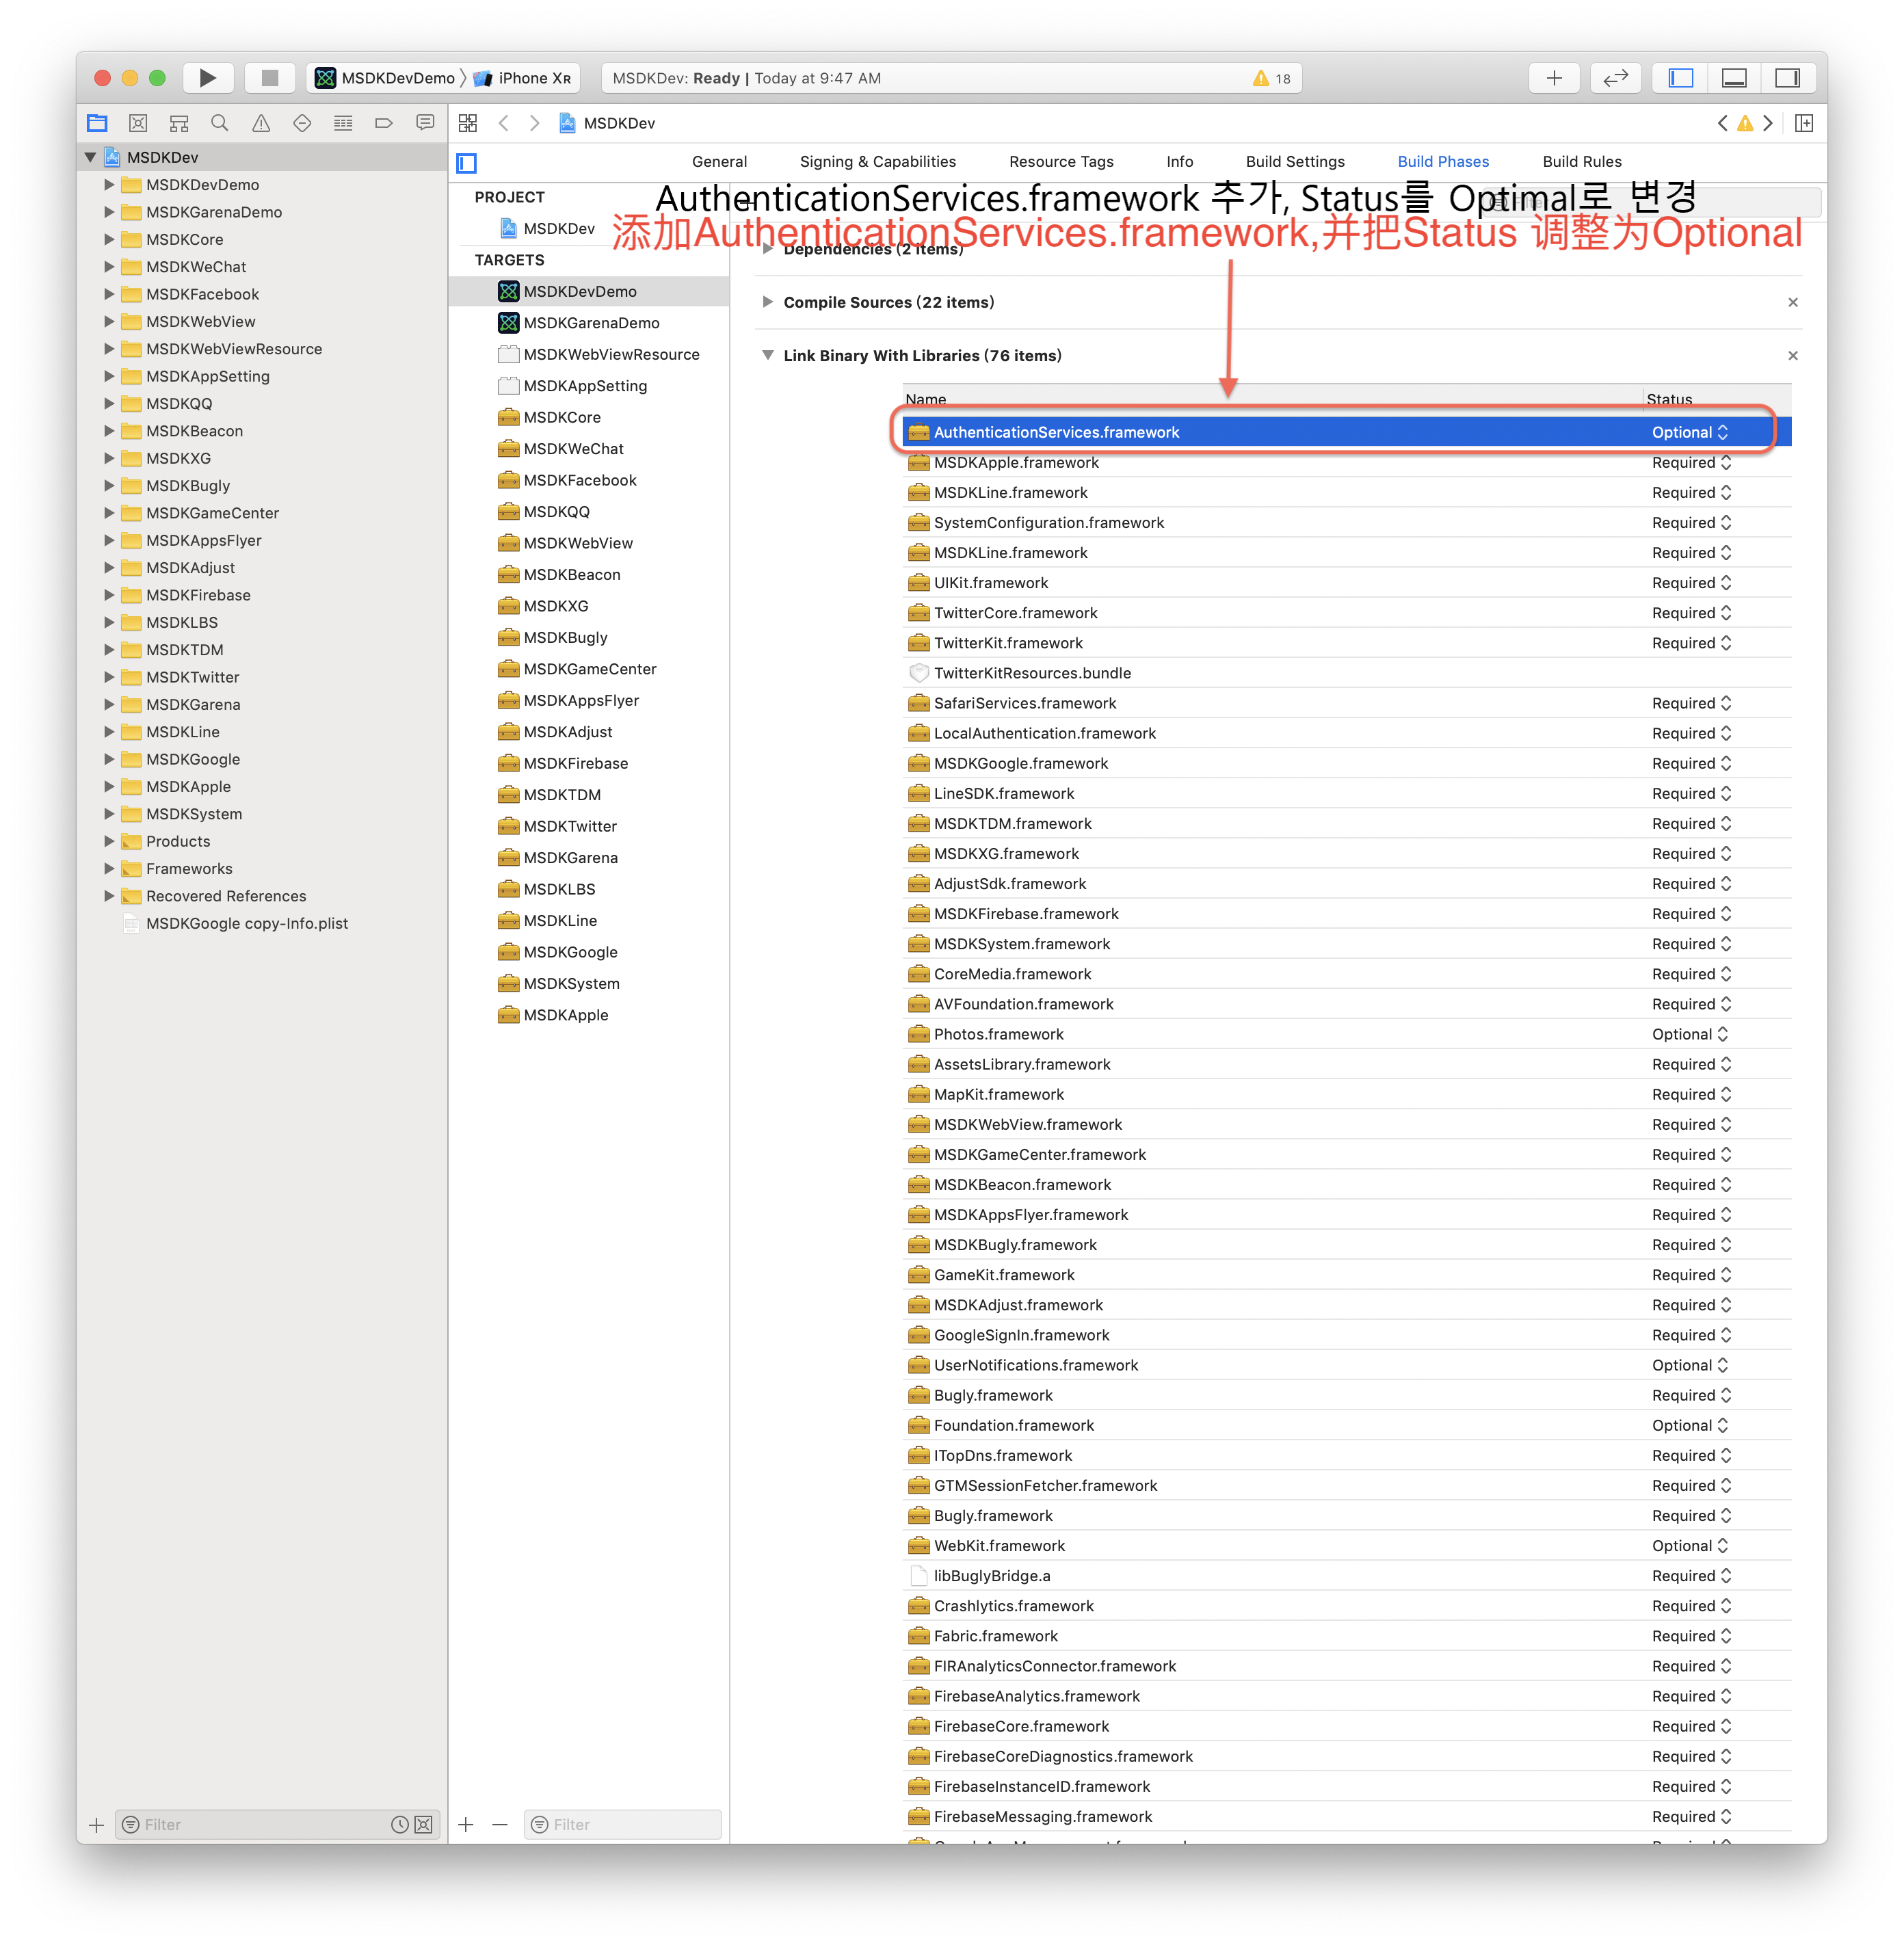
Task: Jump to next issue arrow
Action: pos(1768,123)
